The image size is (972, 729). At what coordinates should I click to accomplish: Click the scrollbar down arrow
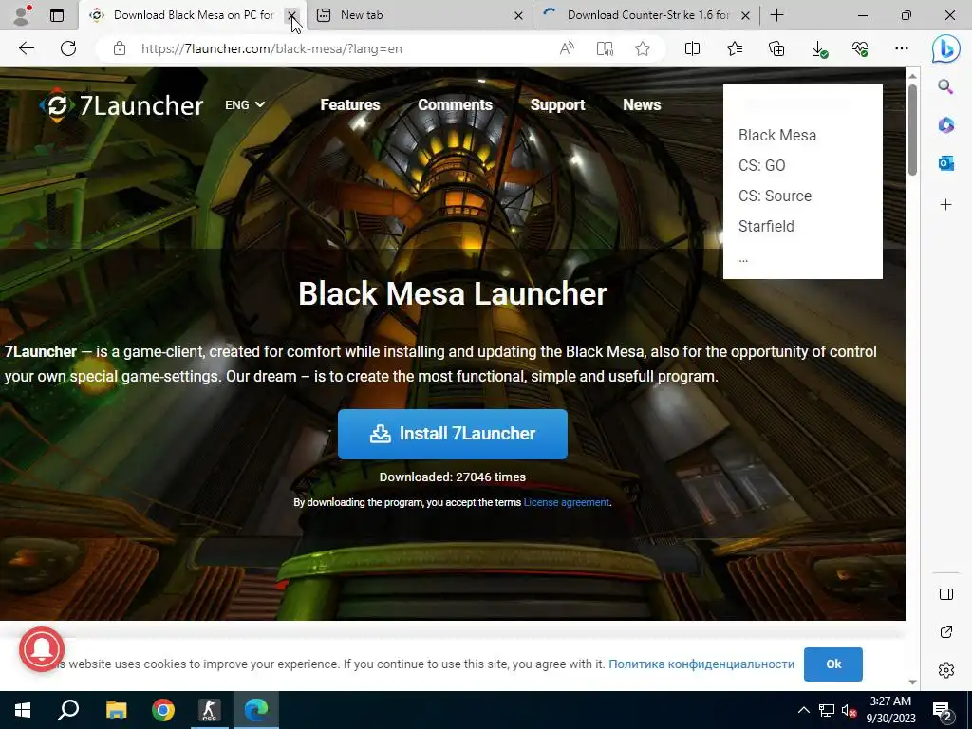912,682
